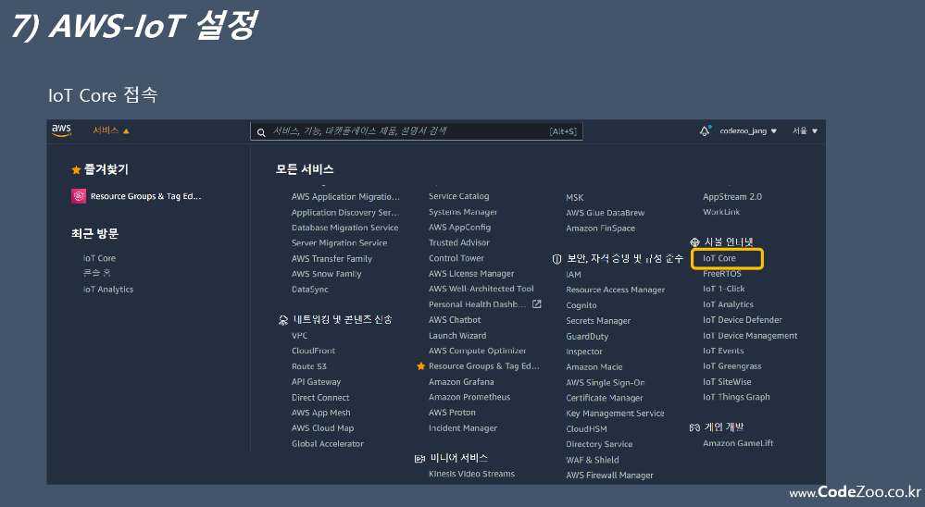Open Resource Access Manager
The height and width of the screenshot is (507, 925).
[x=616, y=291]
